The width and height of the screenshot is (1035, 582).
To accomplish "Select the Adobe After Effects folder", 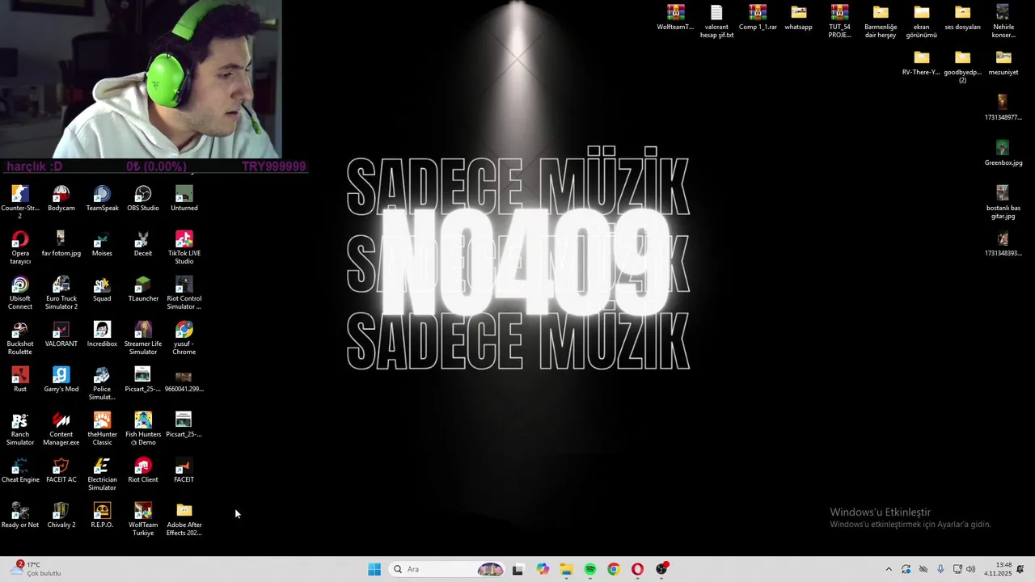I will click(x=184, y=519).
